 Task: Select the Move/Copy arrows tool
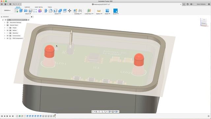[70, 11]
